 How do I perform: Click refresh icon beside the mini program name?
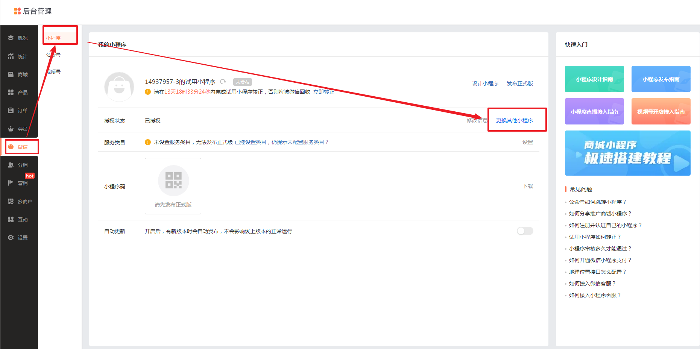pyautogui.click(x=223, y=82)
